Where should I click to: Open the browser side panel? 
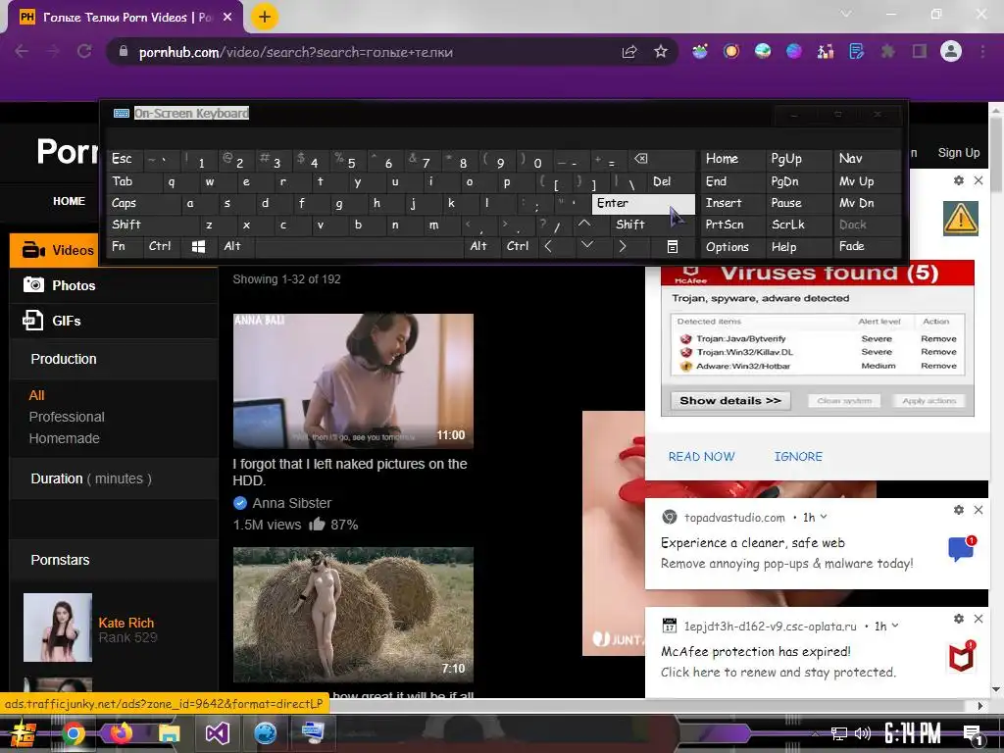click(x=920, y=52)
